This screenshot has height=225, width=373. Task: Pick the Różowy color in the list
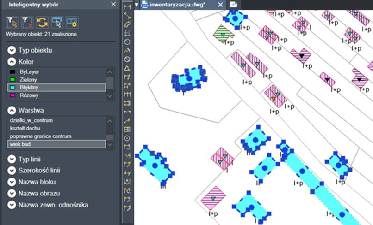point(29,95)
